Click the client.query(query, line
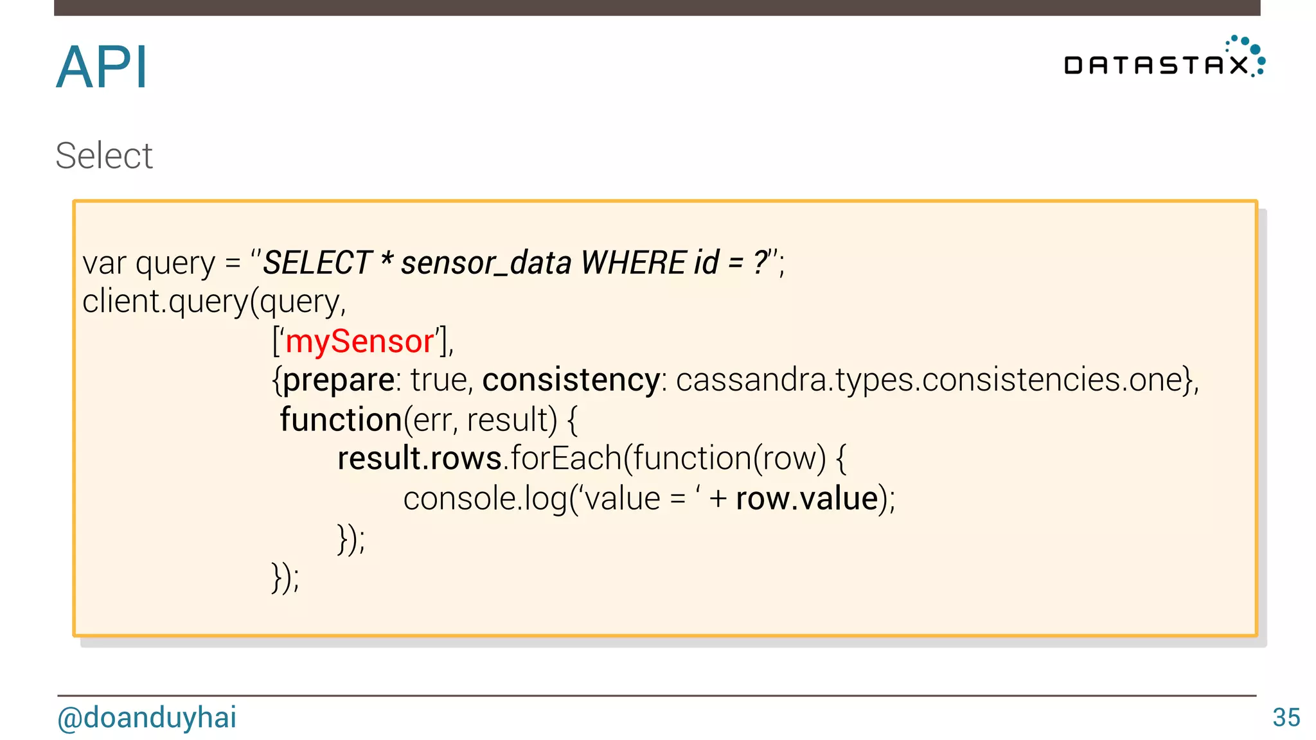 point(214,302)
